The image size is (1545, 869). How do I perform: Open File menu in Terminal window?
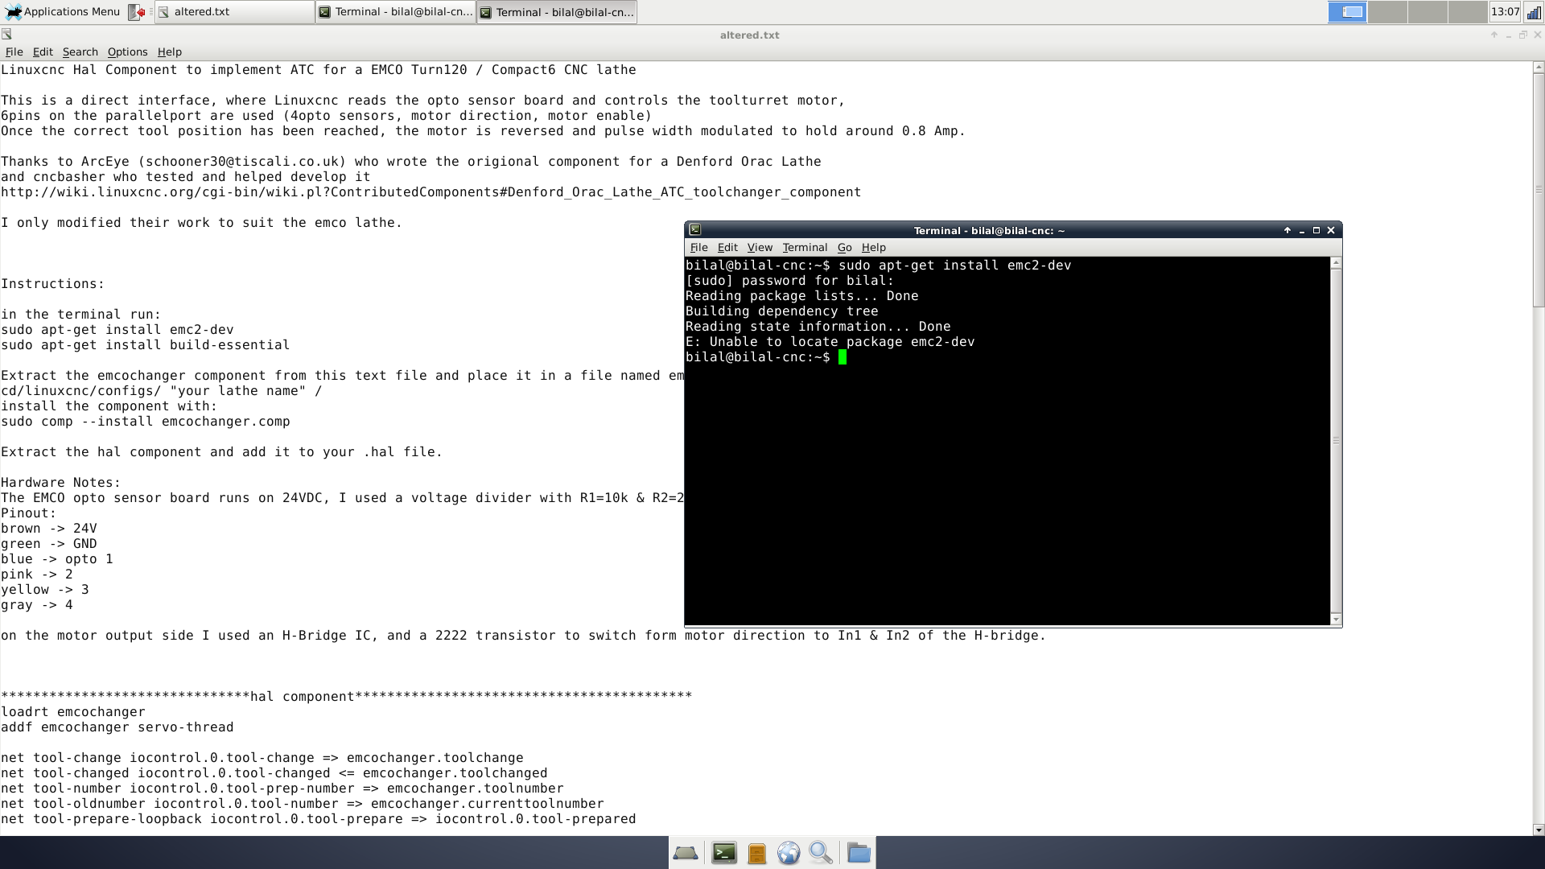(698, 247)
